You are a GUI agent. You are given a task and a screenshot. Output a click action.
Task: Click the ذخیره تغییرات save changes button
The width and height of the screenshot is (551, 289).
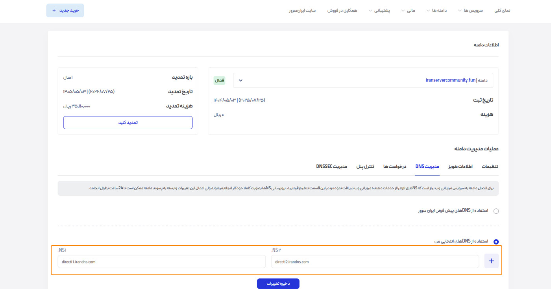click(x=278, y=283)
